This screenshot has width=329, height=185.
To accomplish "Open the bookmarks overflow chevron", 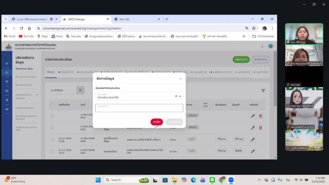I will click(244, 36).
